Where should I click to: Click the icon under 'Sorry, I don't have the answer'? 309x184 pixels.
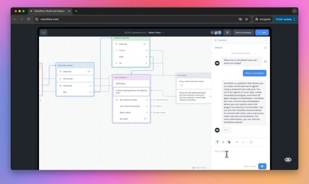(x=182, y=85)
